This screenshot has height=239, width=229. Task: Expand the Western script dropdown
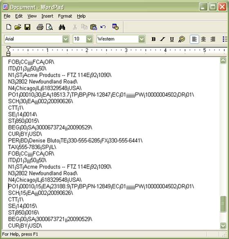[141, 39]
